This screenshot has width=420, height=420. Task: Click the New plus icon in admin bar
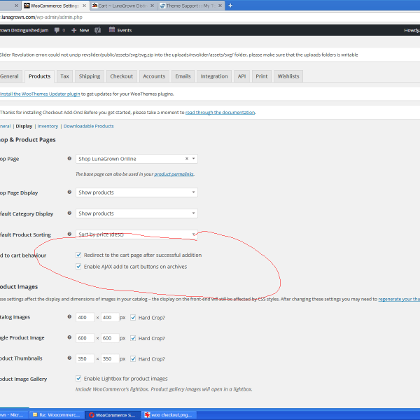[x=74, y=30]
